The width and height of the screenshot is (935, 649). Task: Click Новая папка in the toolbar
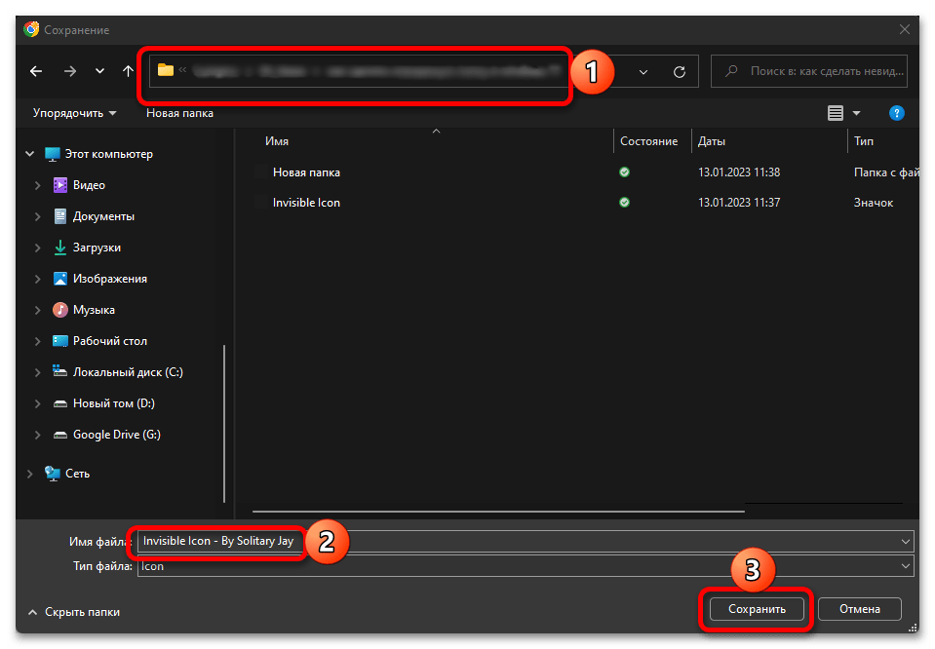(x=179, y=113)
